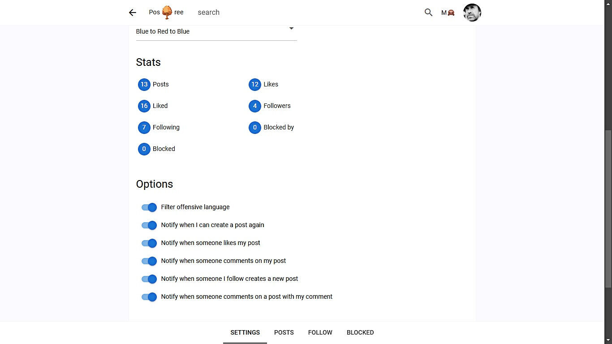This screenshot has height=344, width=612.
Task: Click the 13 Posts stat badge
Action: pos(144,84)
